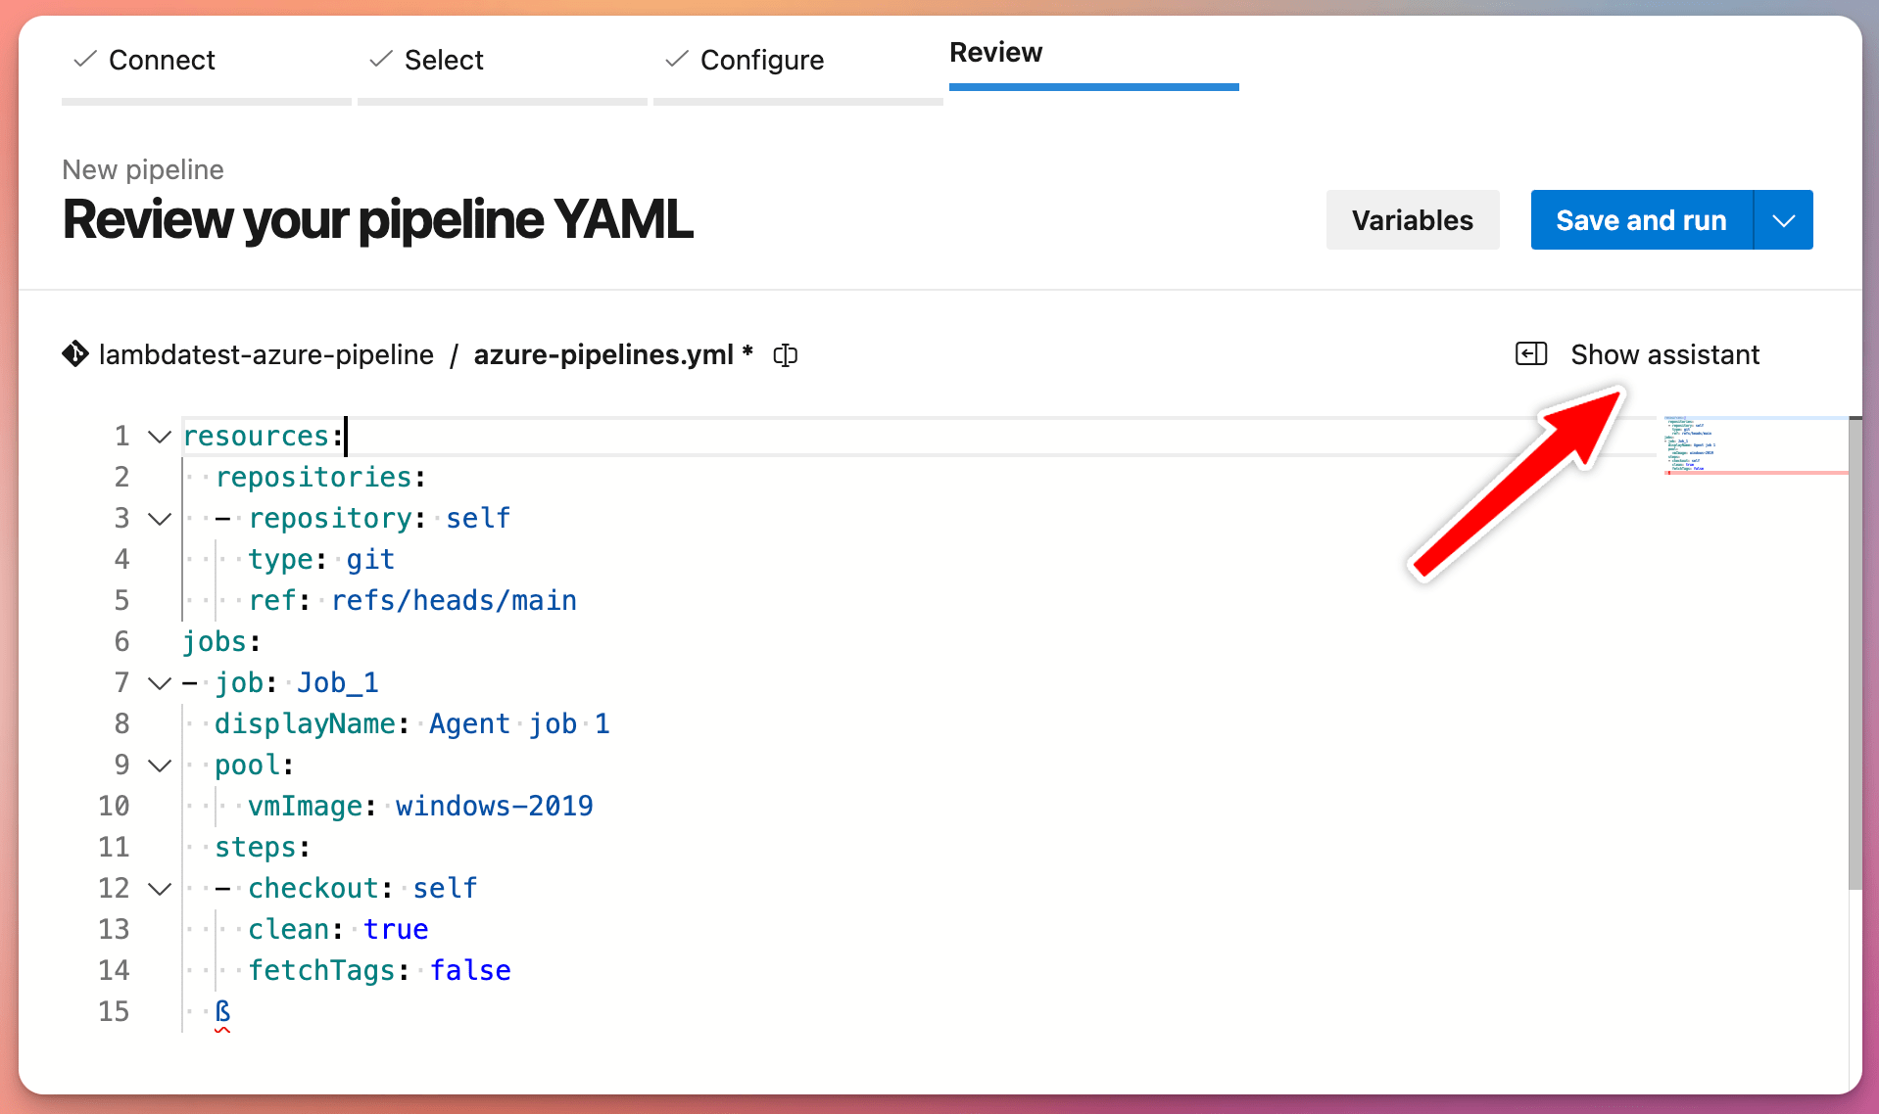The image size is (1879, 1114).
Task: Click the repository icon beside lambdatest-azure-pipeline
Action: [74, 354]
